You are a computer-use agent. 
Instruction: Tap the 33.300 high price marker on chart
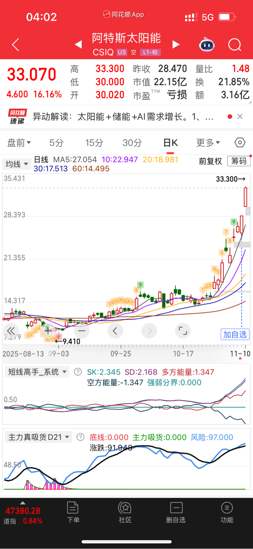231,179
